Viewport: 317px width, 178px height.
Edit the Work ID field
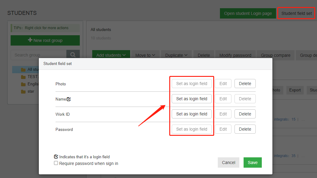223,114
